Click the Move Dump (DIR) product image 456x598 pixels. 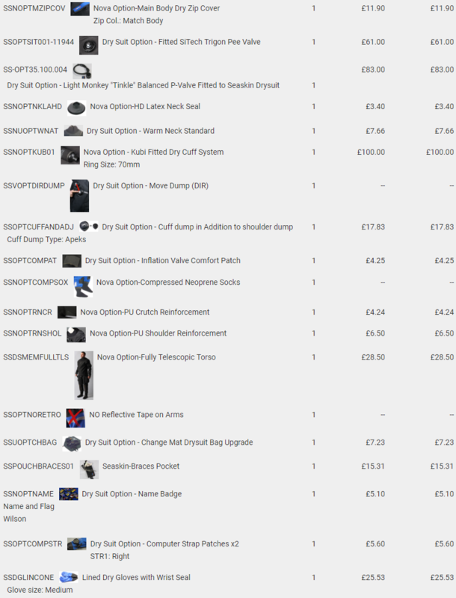coord(80,196)
